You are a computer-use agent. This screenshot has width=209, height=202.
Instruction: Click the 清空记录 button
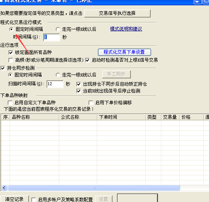pos(14,199)
